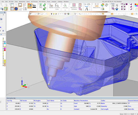
Task: Click the blue helmet icon
Action: [117, 9]
